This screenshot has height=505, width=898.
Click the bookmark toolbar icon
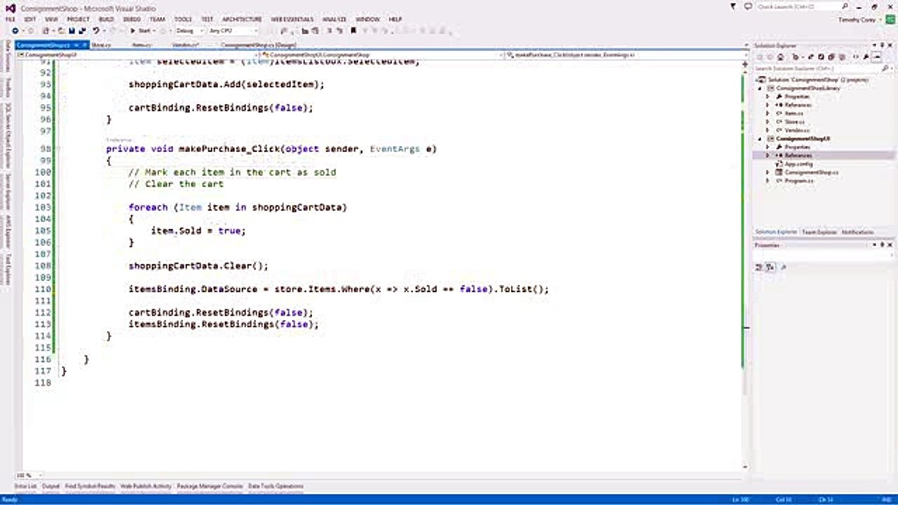pos(354,31)
